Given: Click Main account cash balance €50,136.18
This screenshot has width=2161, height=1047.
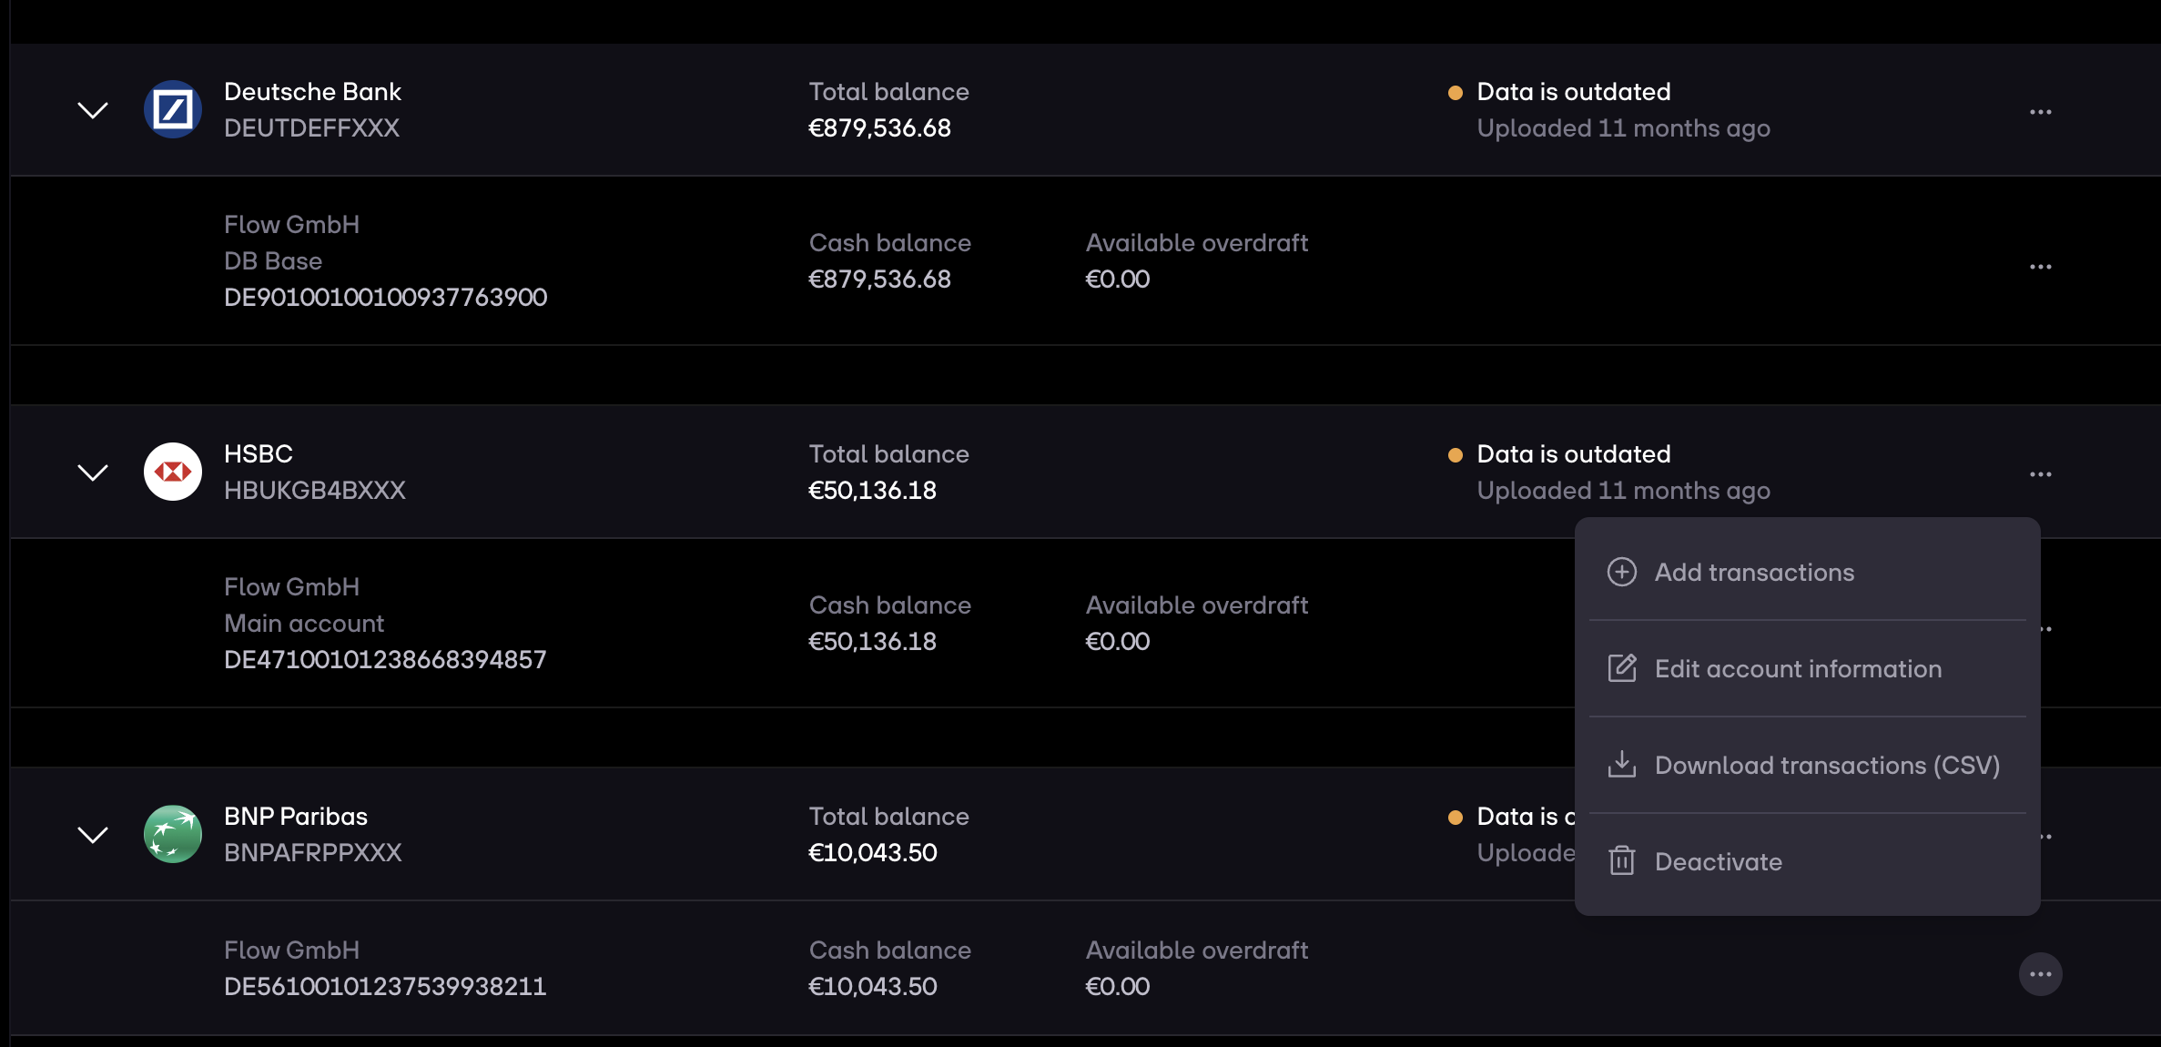Looking at the screenshot, I should [872, 641].
